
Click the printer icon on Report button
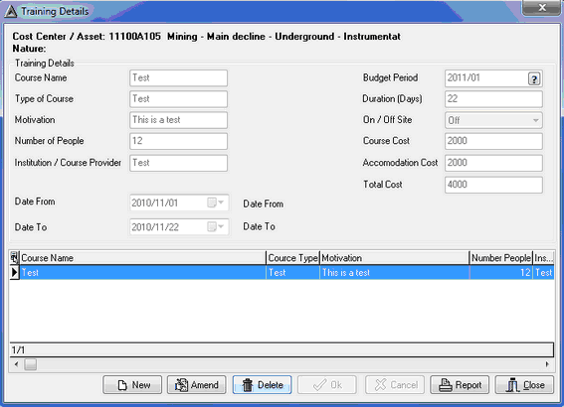click(446, 385)
